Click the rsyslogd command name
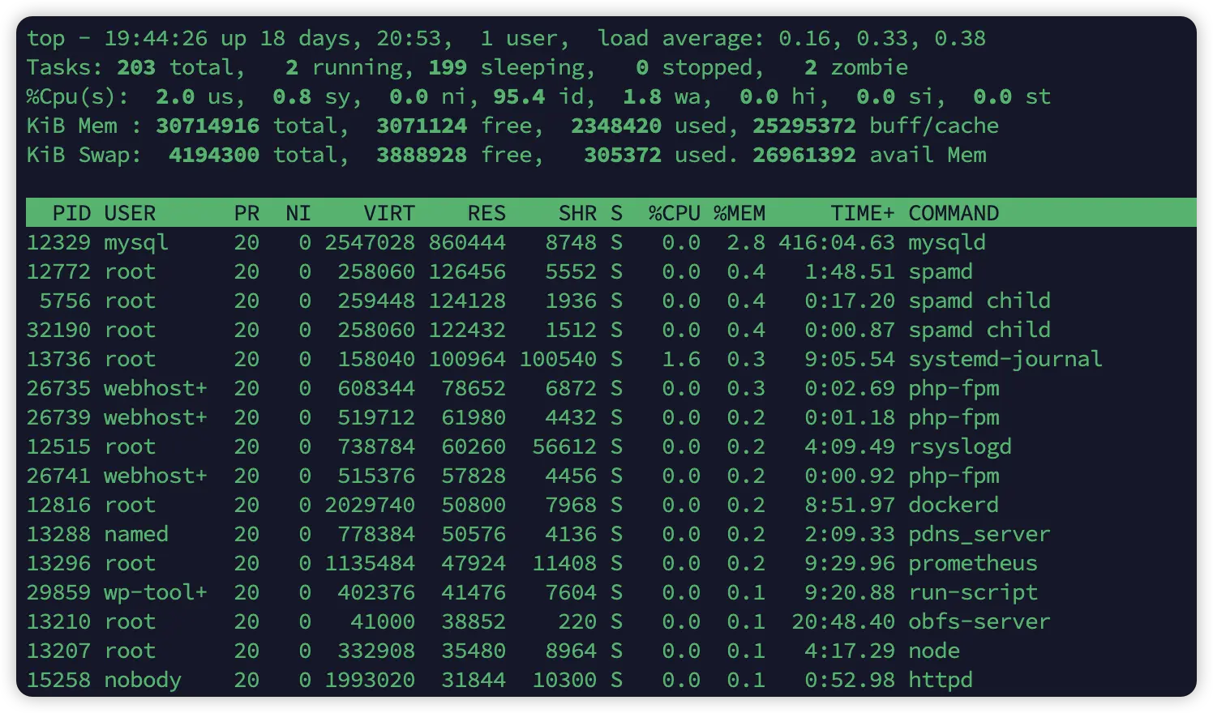 point(959,446)
